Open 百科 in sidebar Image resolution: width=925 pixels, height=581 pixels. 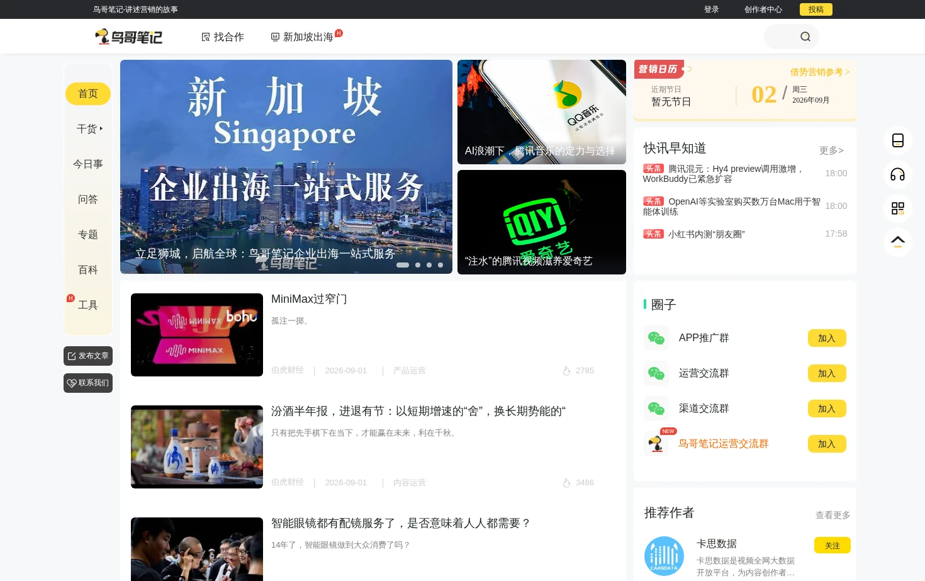[x=88, y=270]
